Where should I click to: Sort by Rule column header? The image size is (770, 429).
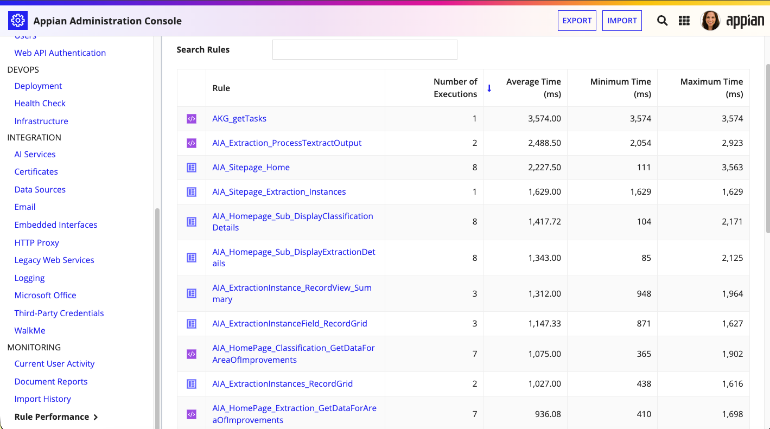(x=221, y=88)
